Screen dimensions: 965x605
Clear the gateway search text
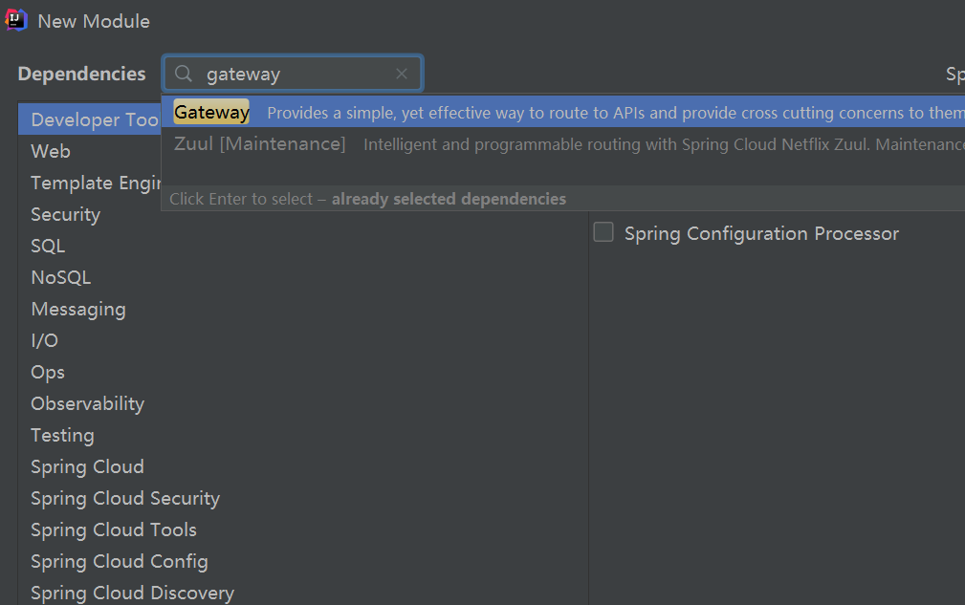click(x=402, y=74)
